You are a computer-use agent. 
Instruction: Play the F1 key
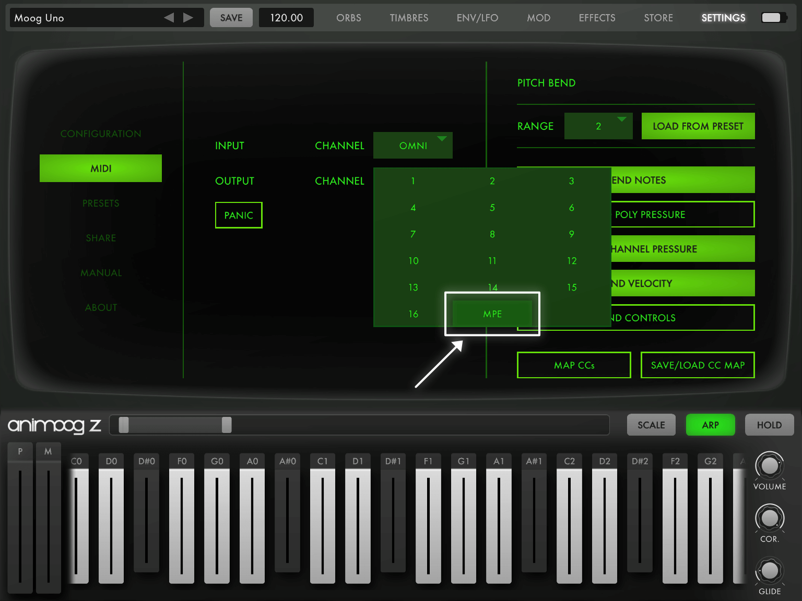point(428,518)
